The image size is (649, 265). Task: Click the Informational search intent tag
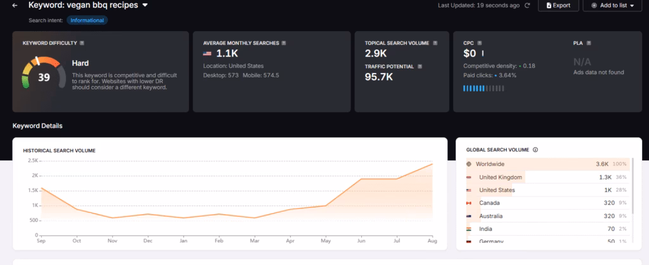click(87, 20)
